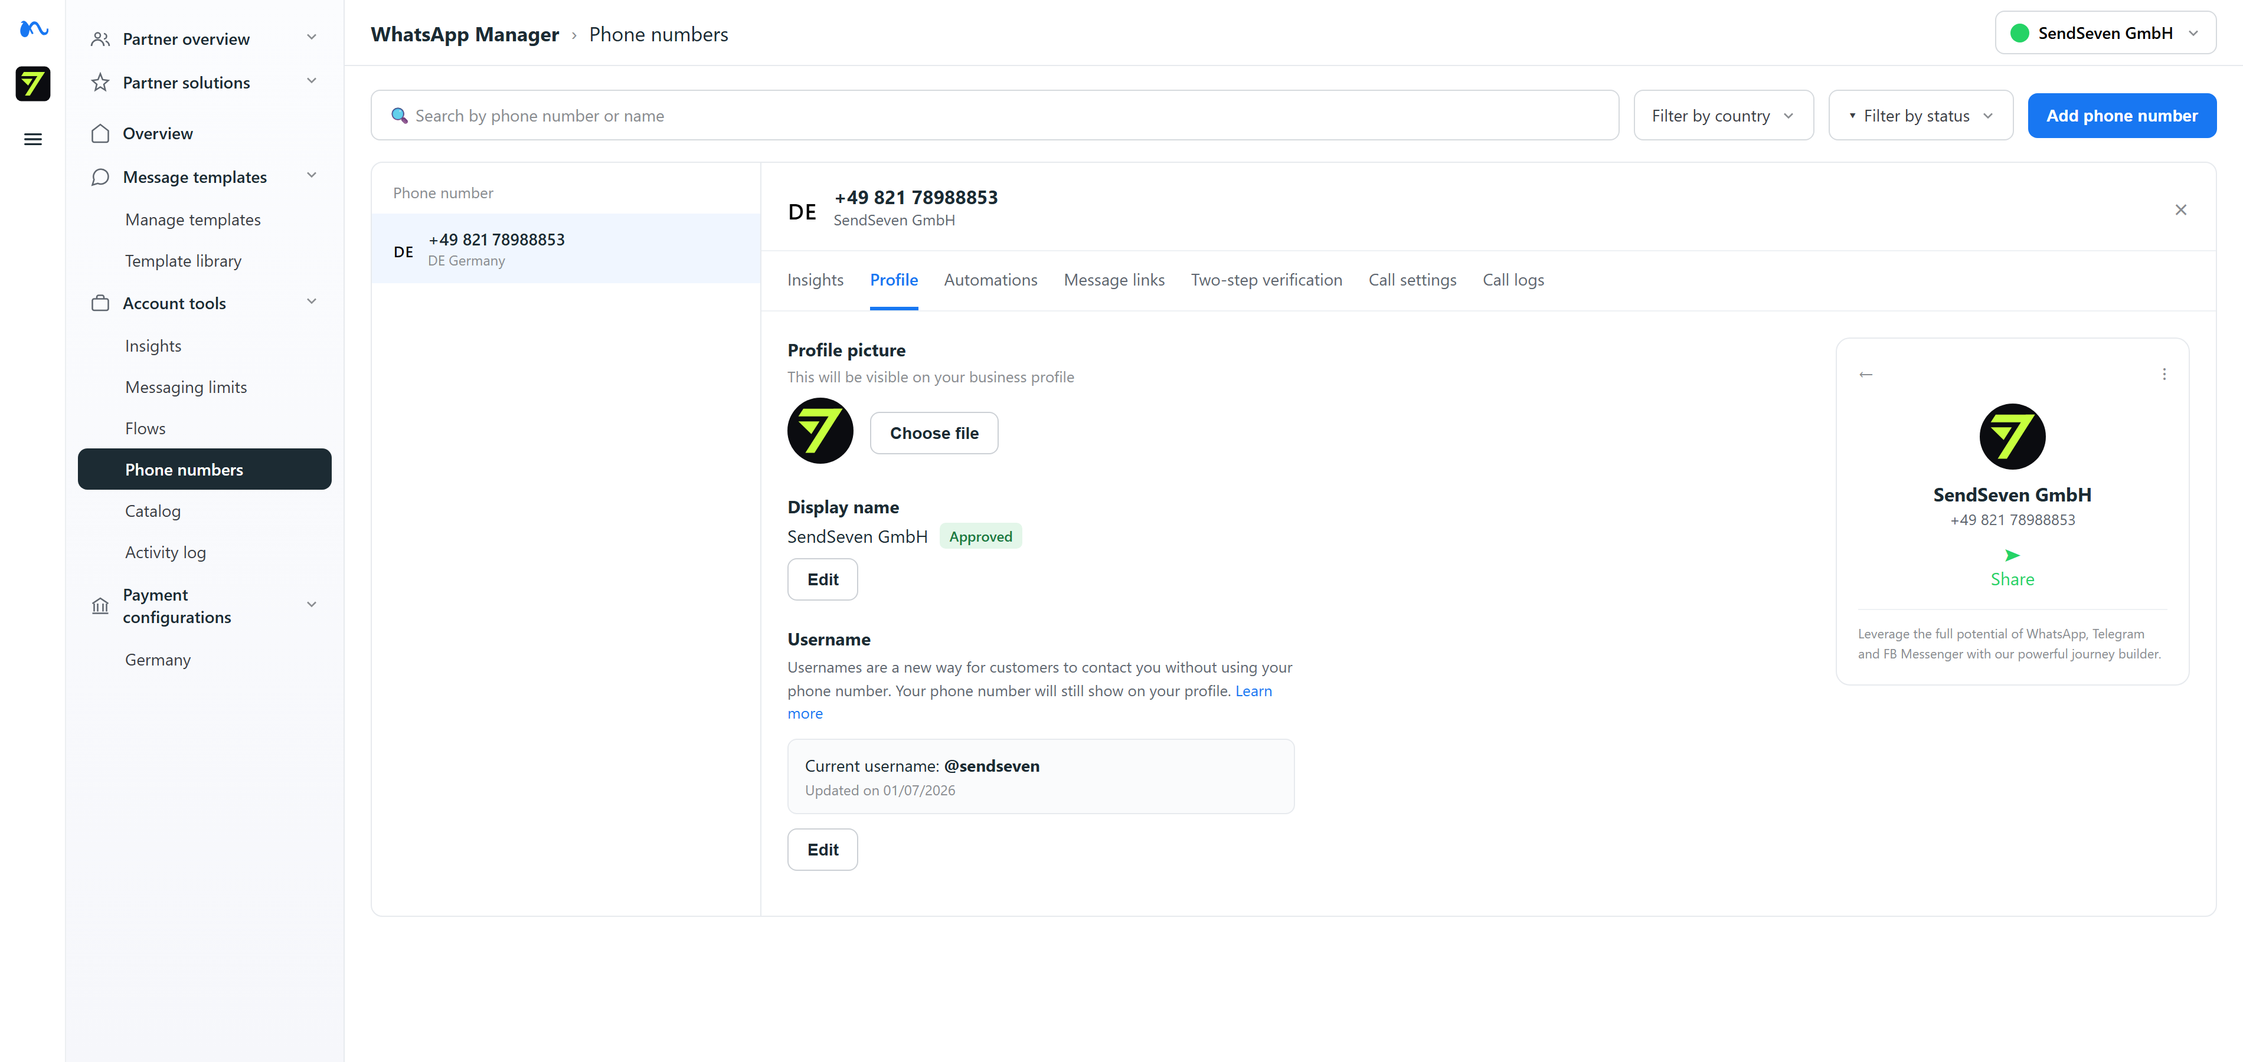Open the SendSeven GmbH account switcher
Screen dimensions: 2243x1062
pos(2104,33)
